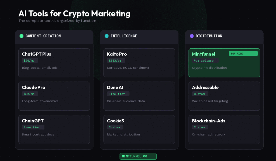
Task: Select the Distribution column header
Action: point(209,36)
